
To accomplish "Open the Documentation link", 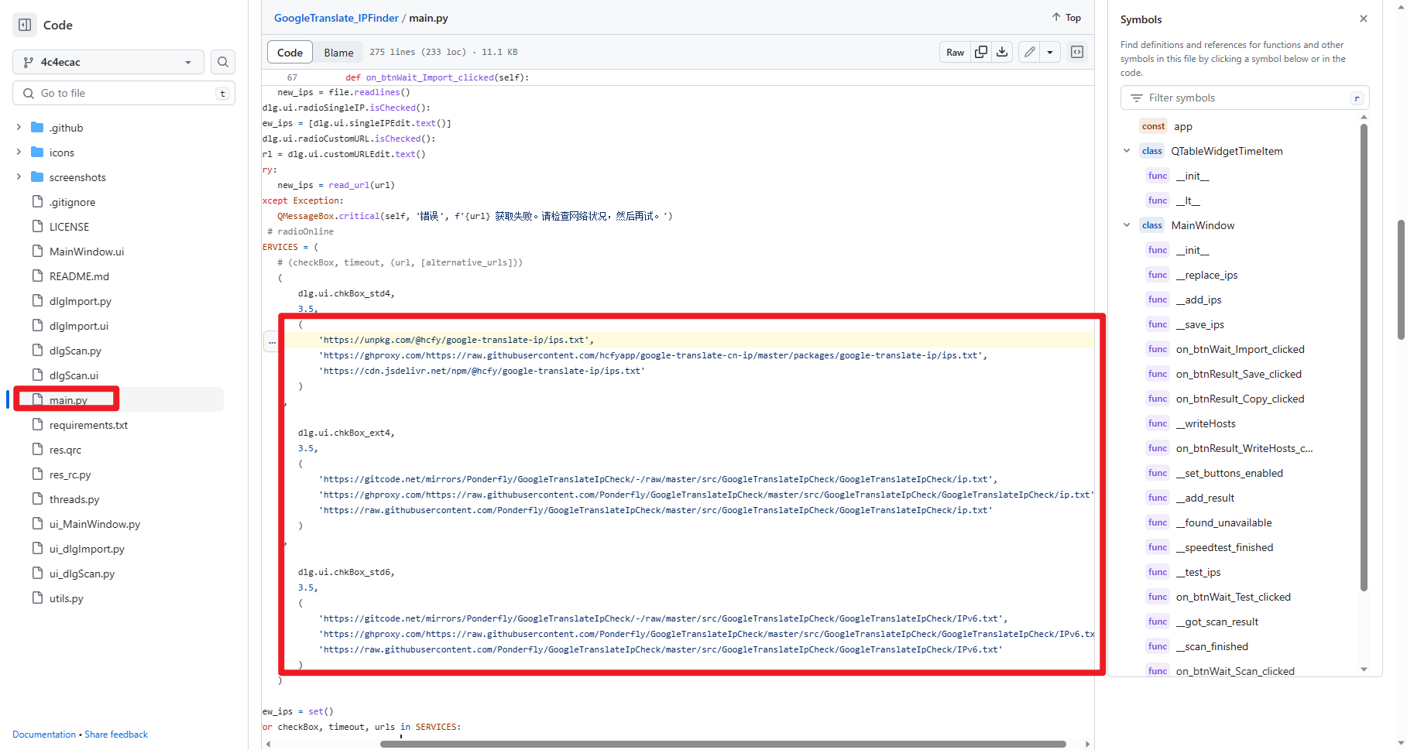I will click(44, 735).
